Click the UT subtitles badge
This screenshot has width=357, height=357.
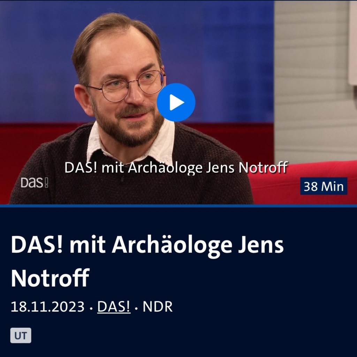coord(21,335)
